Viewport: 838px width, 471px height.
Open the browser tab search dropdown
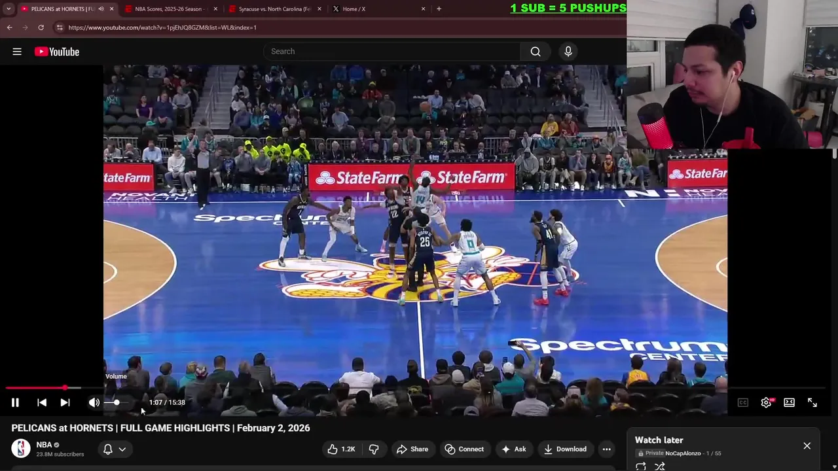[8, 9]
